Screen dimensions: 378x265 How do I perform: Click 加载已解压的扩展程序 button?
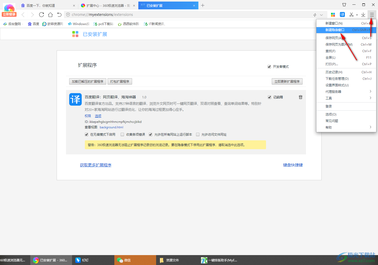point(88,81)
